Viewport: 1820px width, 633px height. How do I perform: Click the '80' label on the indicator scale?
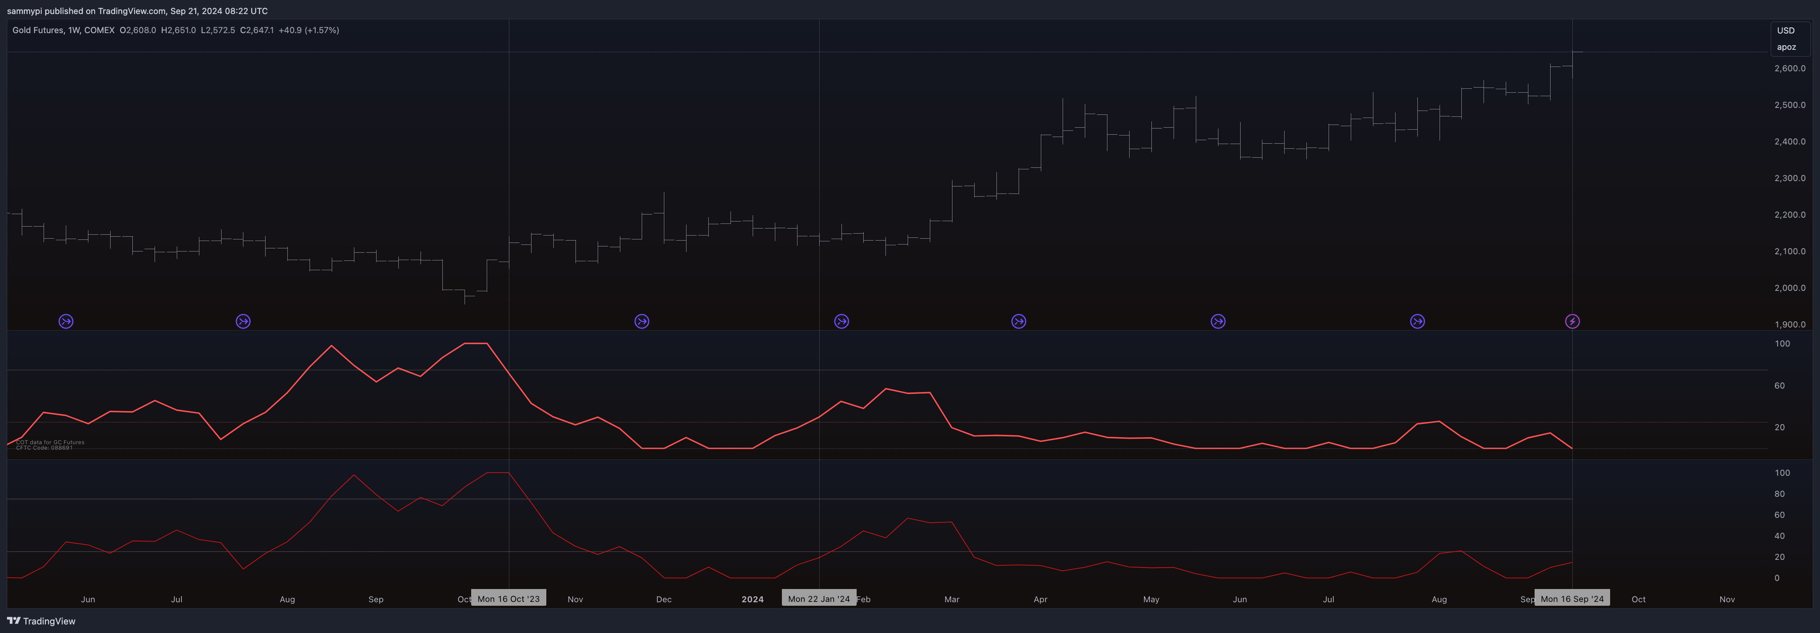pos(1779,494)
